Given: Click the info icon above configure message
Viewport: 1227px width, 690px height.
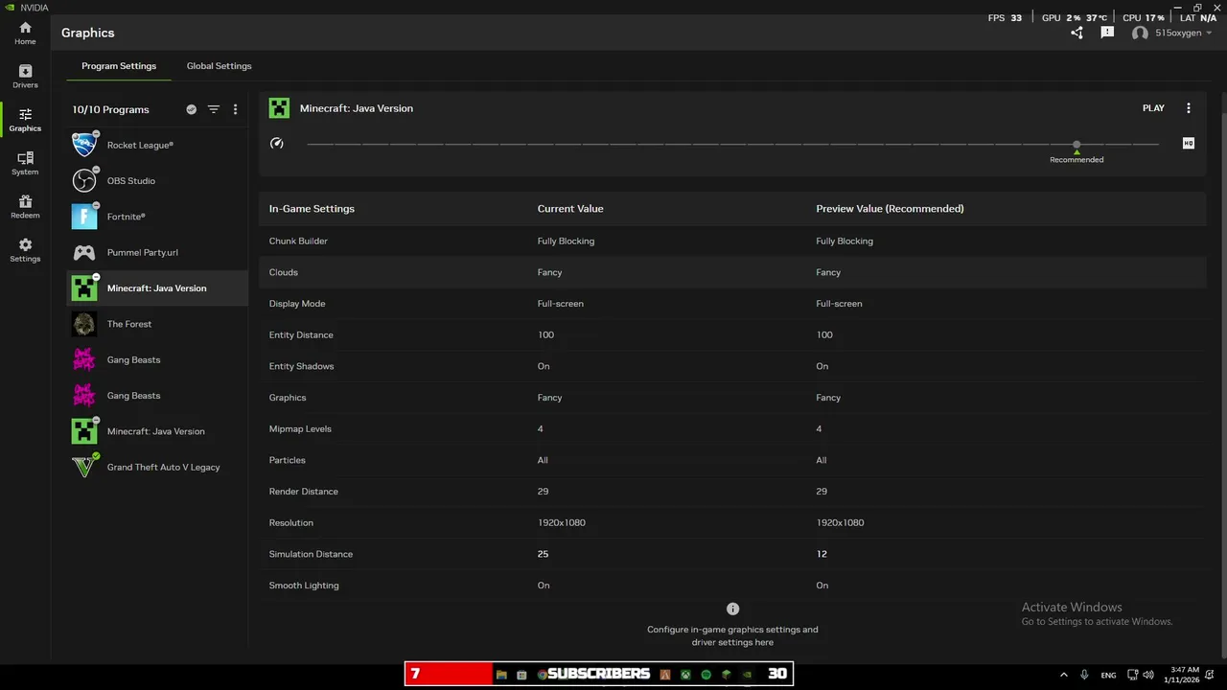Looking at the screenshot, I should (x=732, y=609).
